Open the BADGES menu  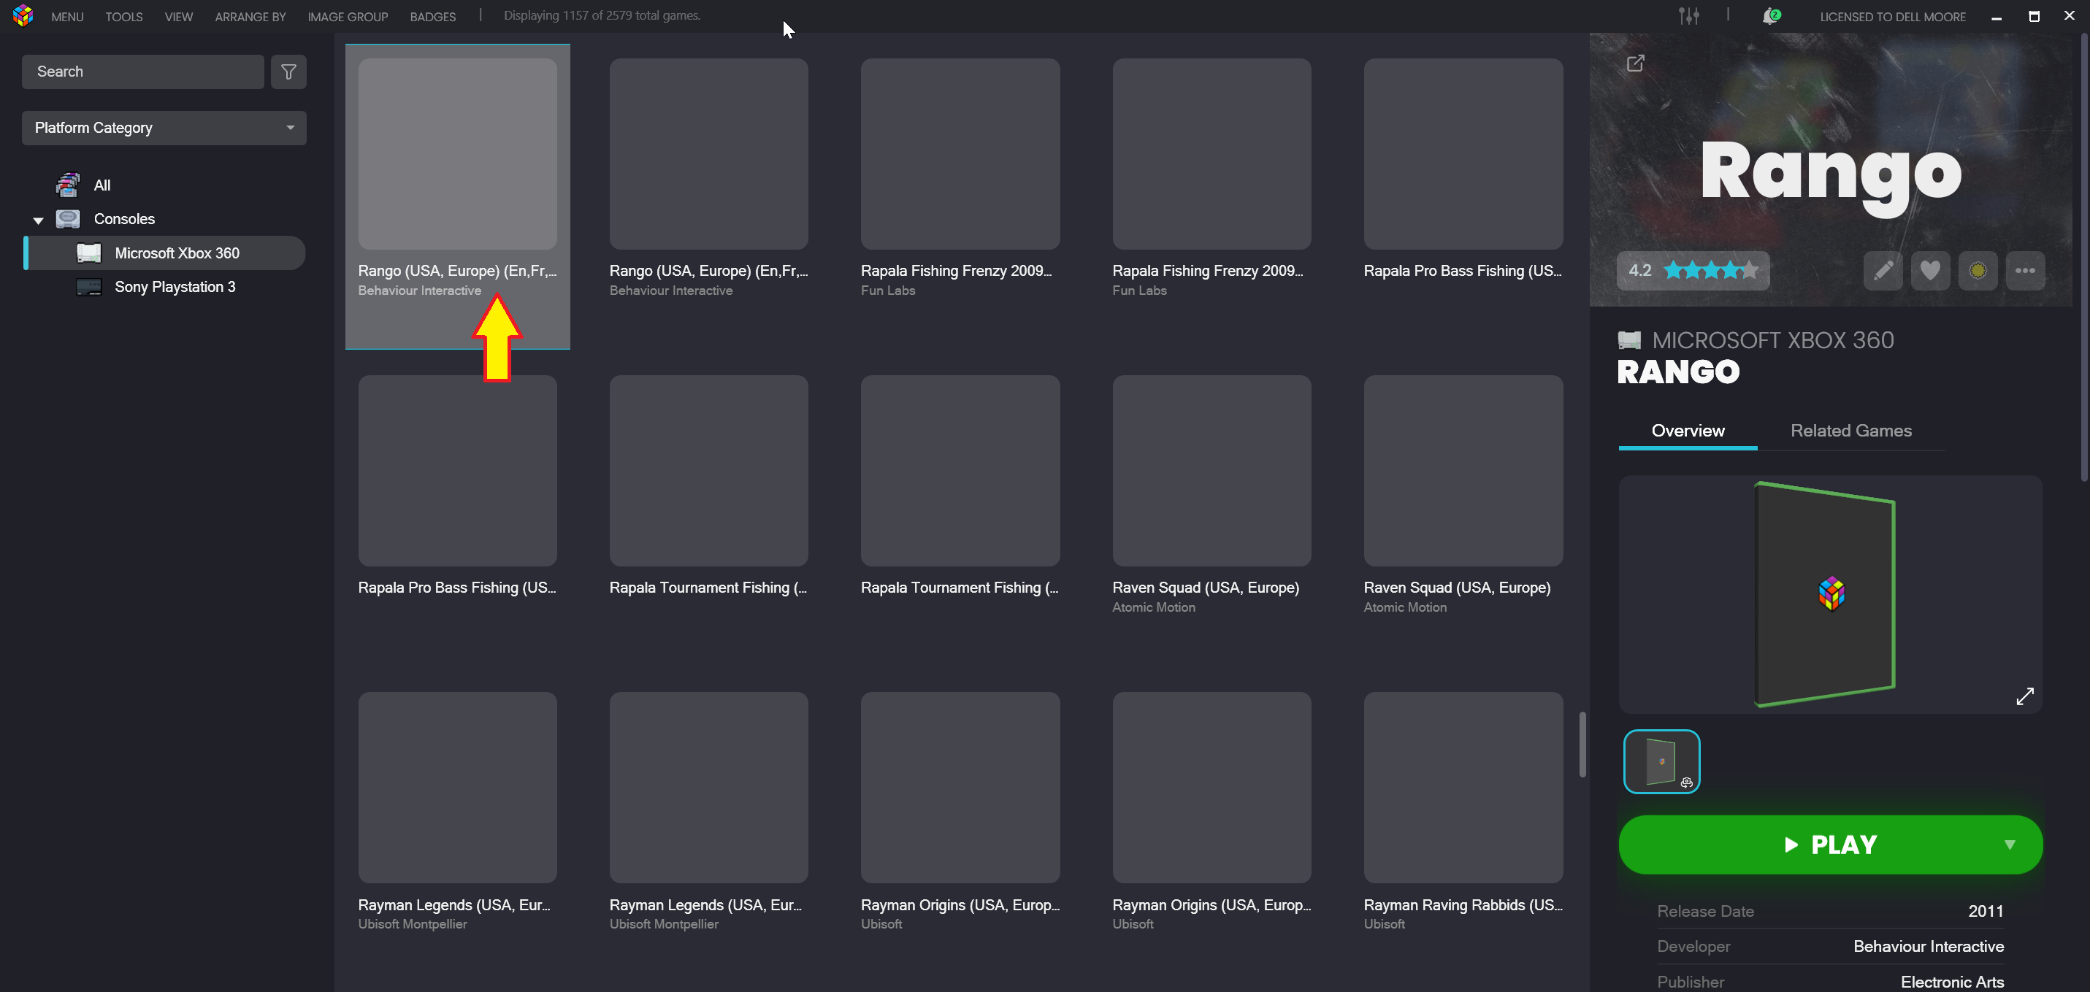(x=432, y=16)
